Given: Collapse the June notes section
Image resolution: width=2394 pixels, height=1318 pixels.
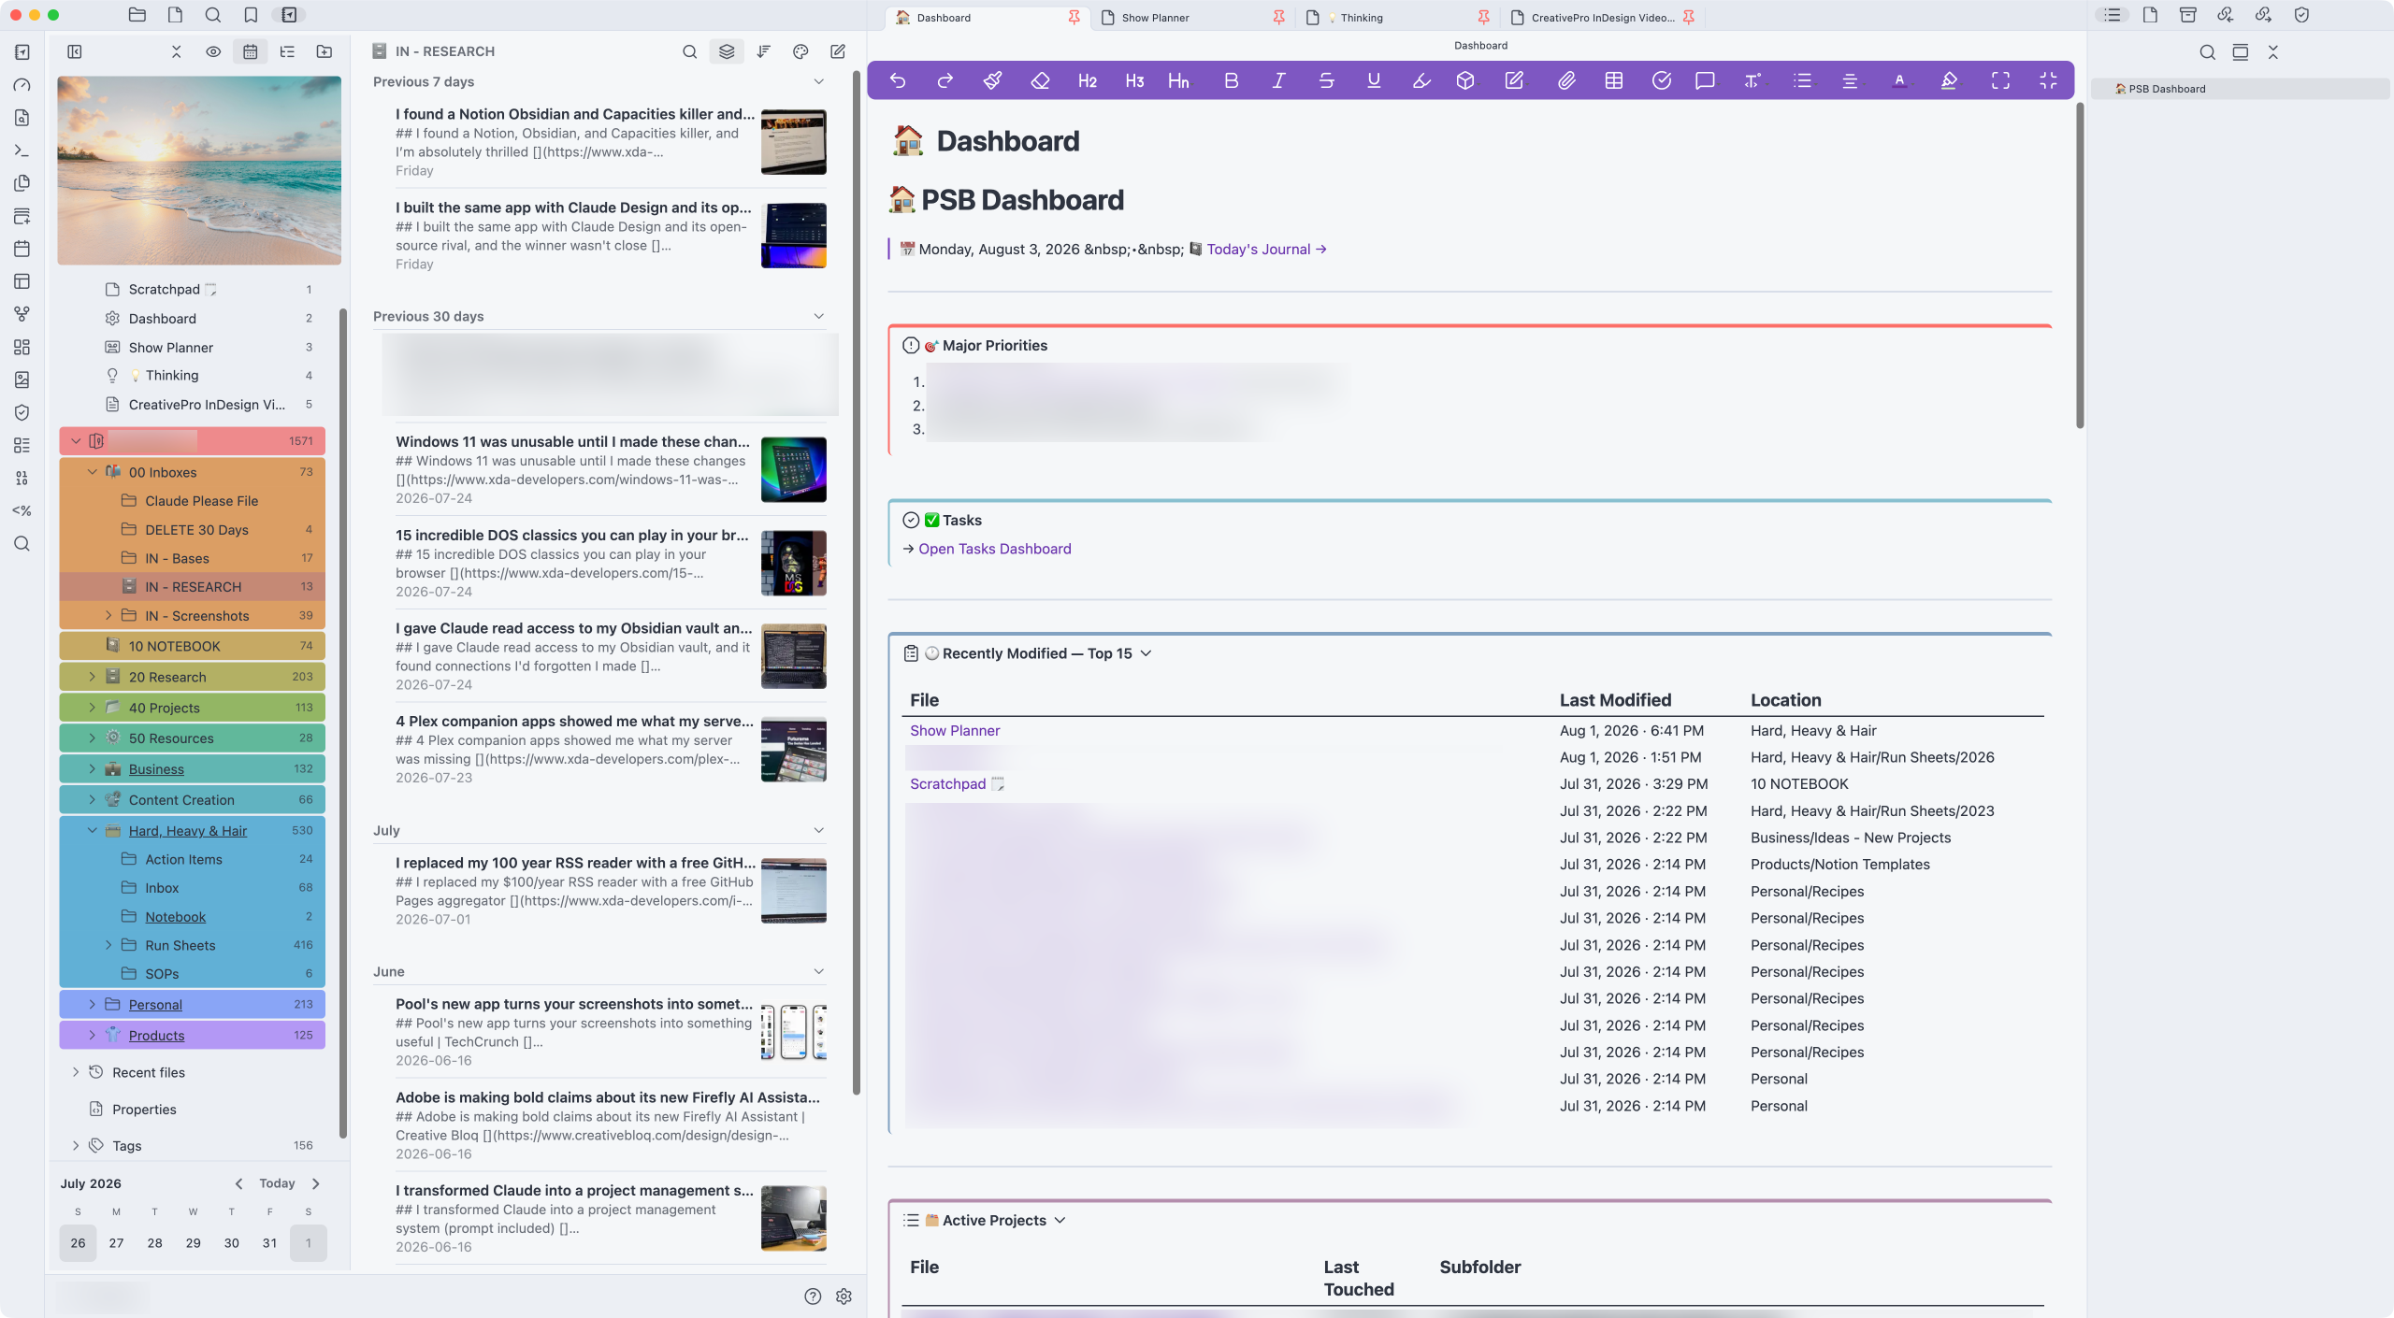Looking at the screenshot, I should 819,971.
